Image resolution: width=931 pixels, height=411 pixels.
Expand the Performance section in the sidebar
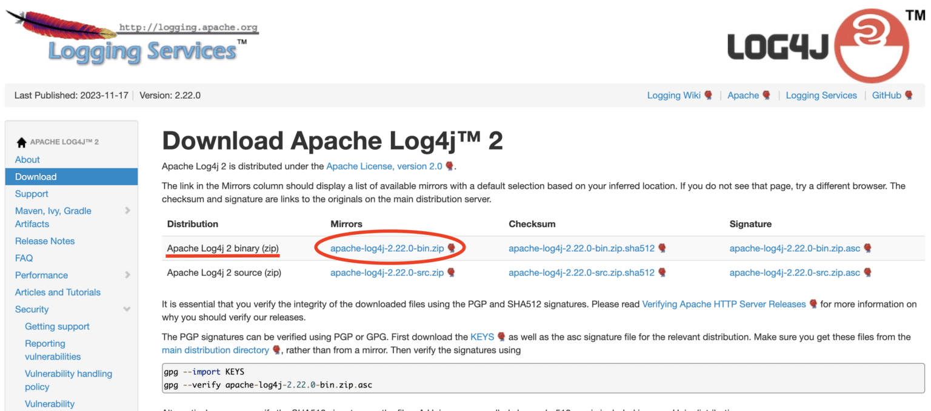coord(127,275)
